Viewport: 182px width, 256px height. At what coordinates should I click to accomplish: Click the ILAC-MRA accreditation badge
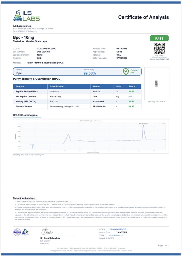[x=17, y=232]
